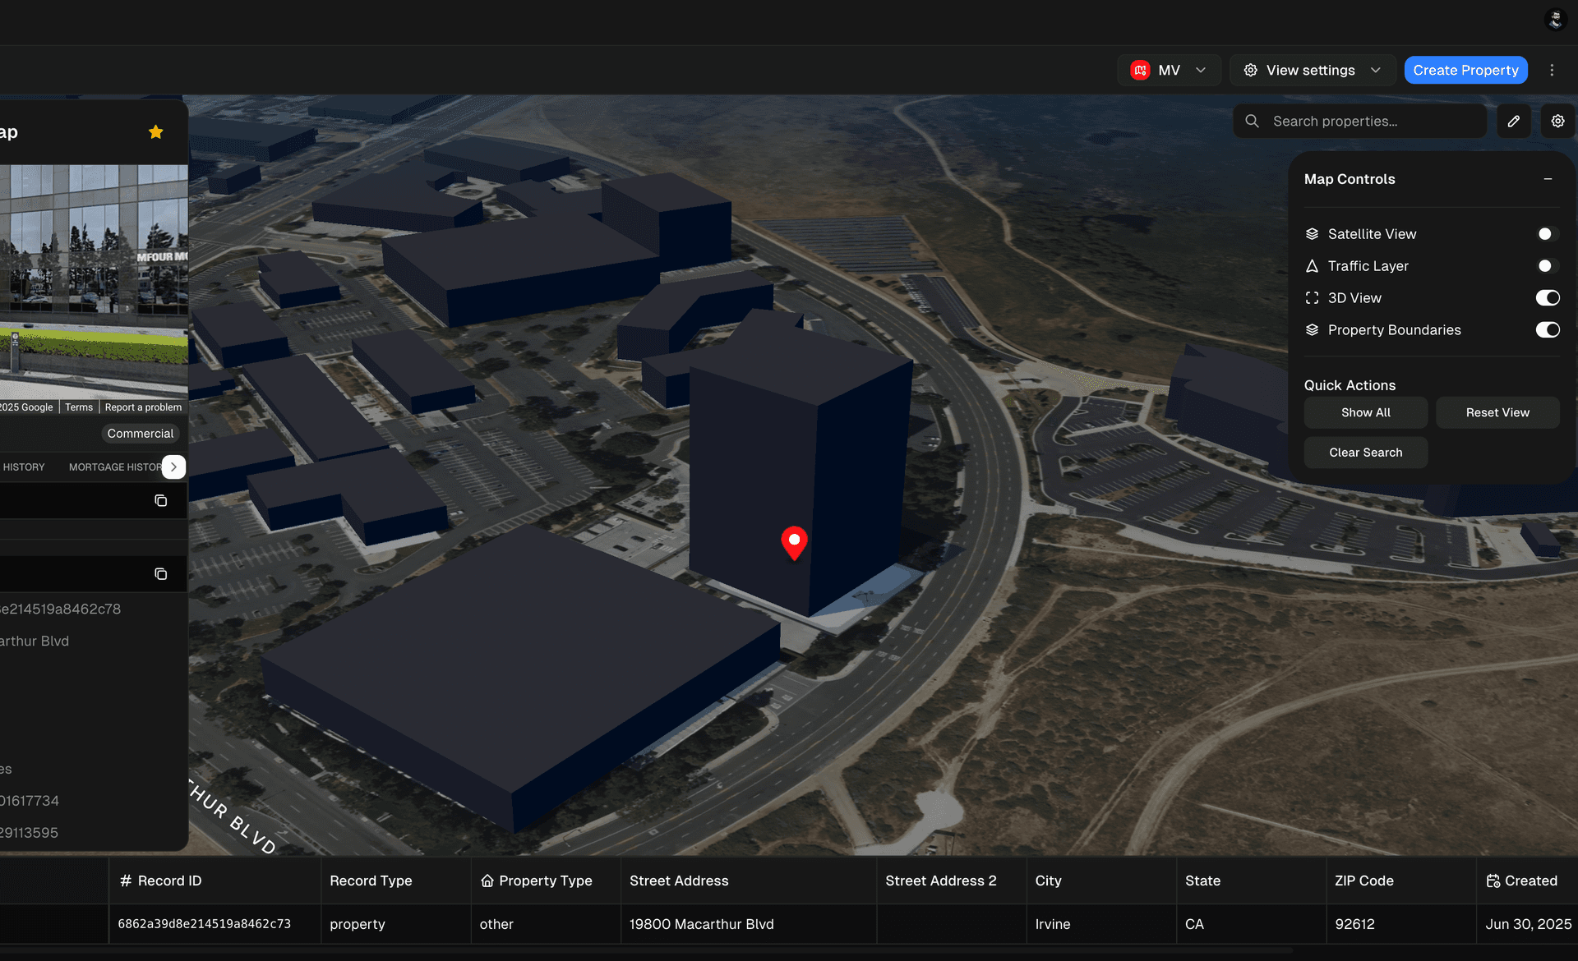The height and width of the screenshot is (961, 1578).
Task: Open the MV dropdown chevron
Action: (x=1201, y=70)
